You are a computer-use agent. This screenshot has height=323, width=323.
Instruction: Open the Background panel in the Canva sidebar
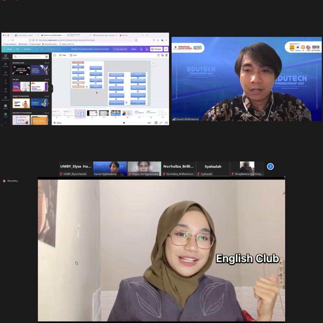(x=6, y=98)
